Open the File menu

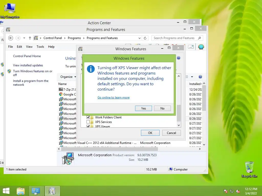tap(10, 47)
